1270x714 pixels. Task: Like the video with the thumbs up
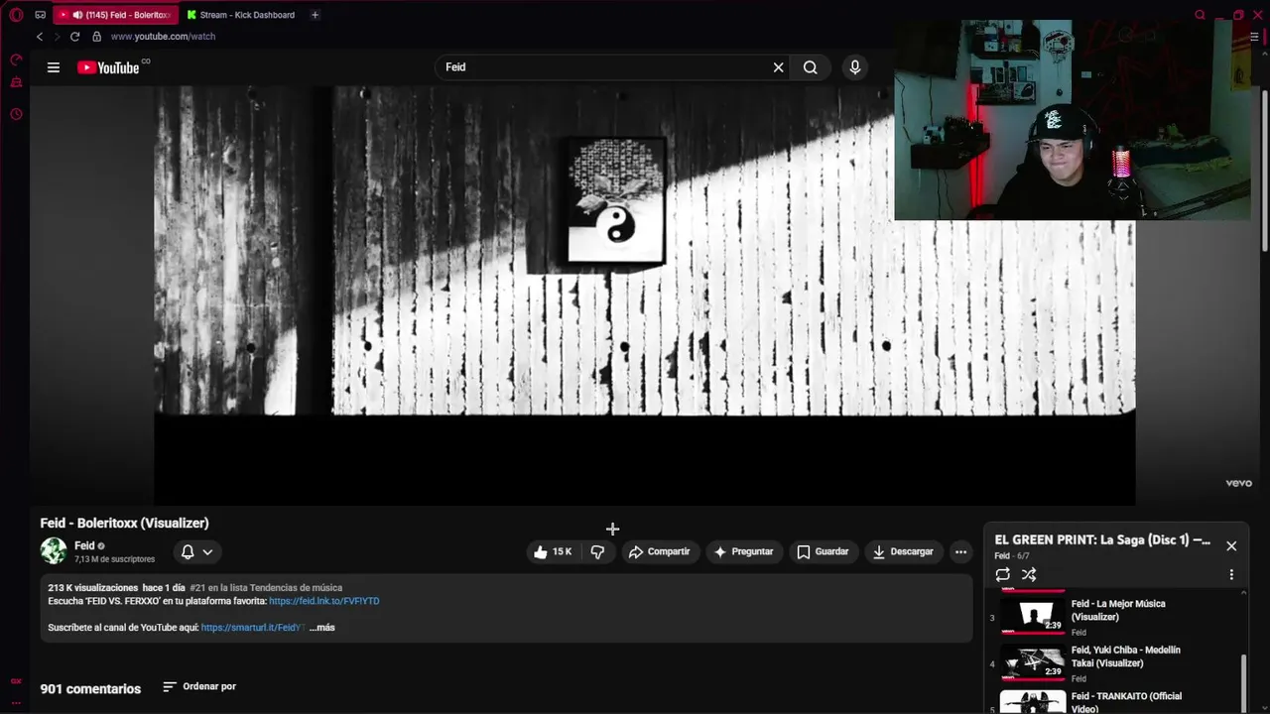pyautogui.click(x=553, y=552)
